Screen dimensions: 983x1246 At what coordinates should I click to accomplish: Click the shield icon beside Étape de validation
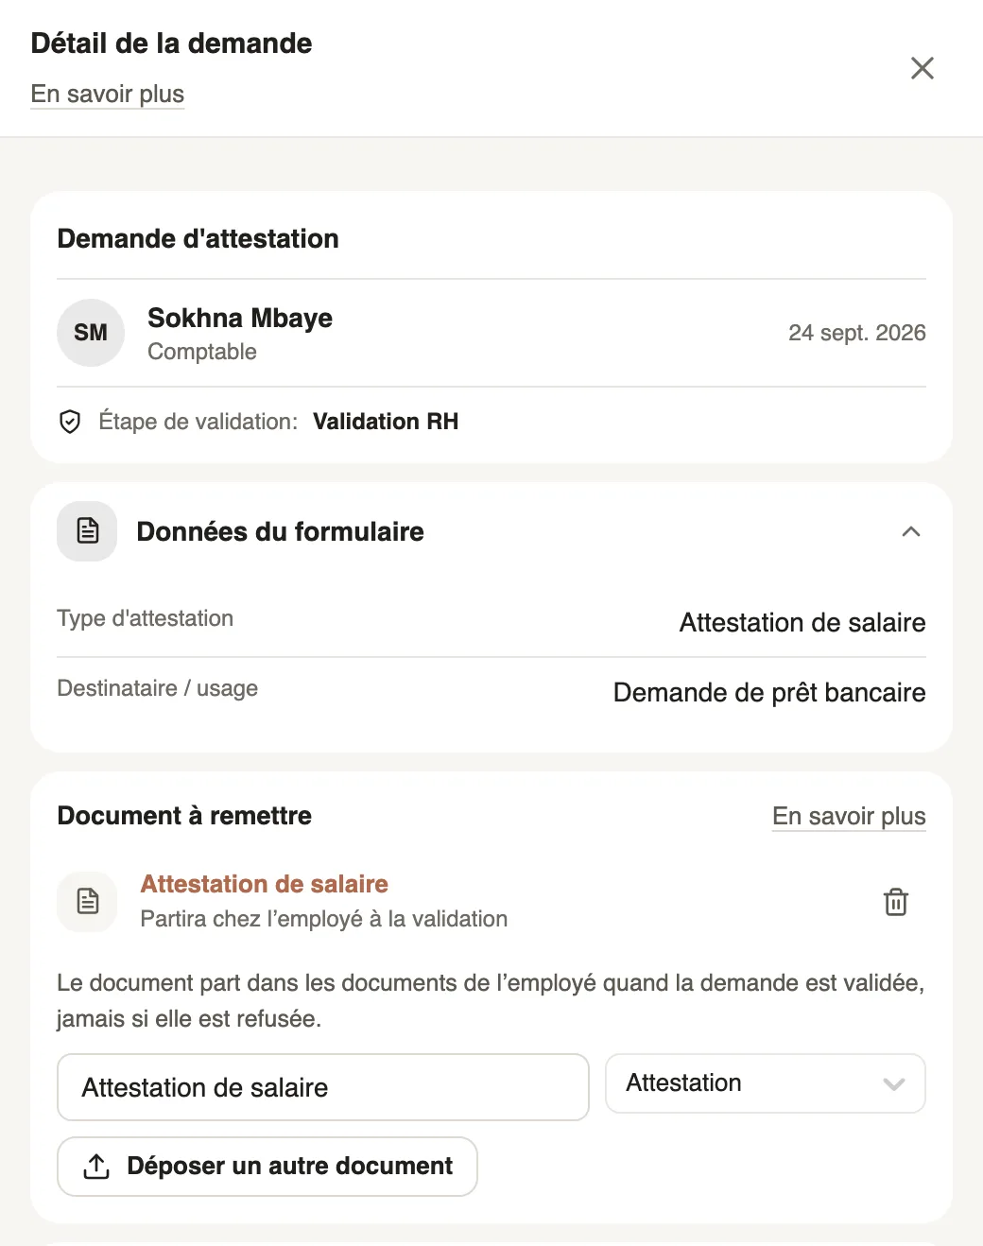70,422
